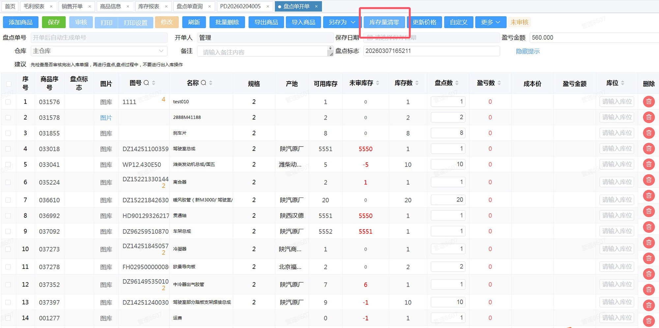Toggle the select-all checkbox in table header
The width and height of the screenshot is (659, 328).
pos(8,84)
